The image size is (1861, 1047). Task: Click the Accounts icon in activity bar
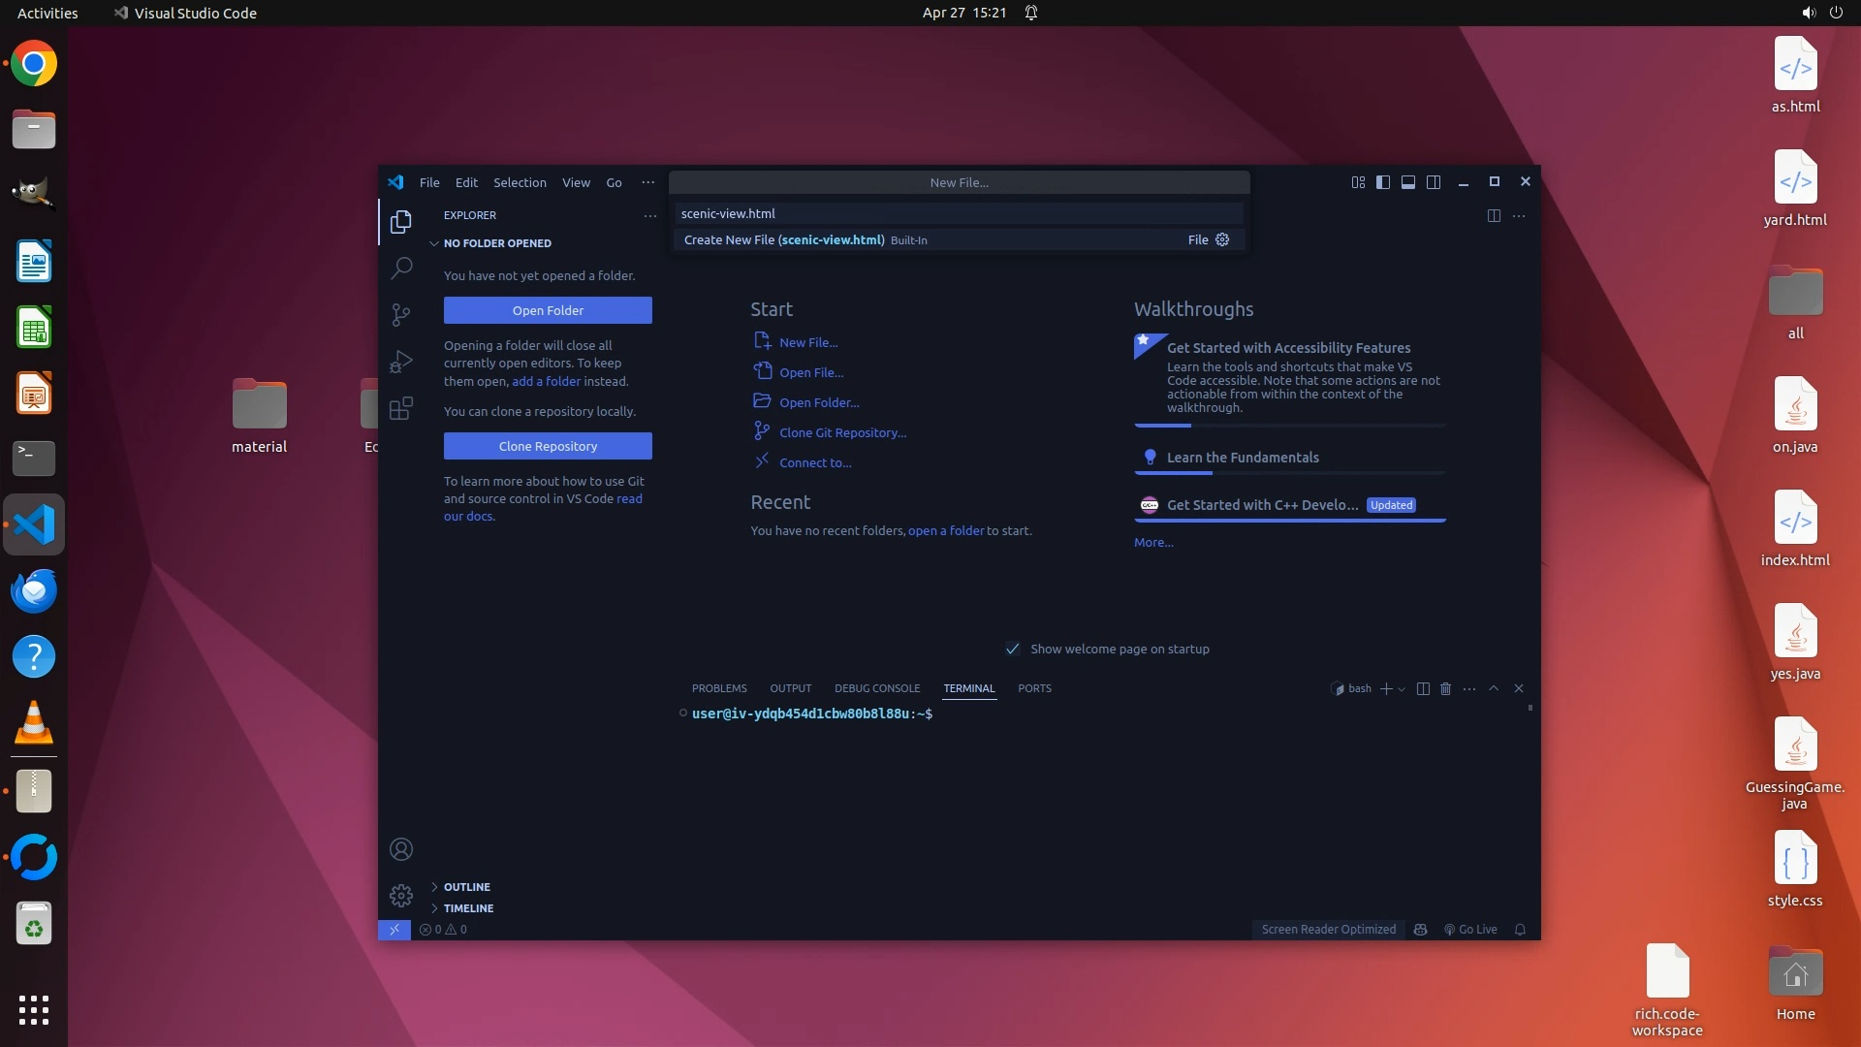pos(401,849)
